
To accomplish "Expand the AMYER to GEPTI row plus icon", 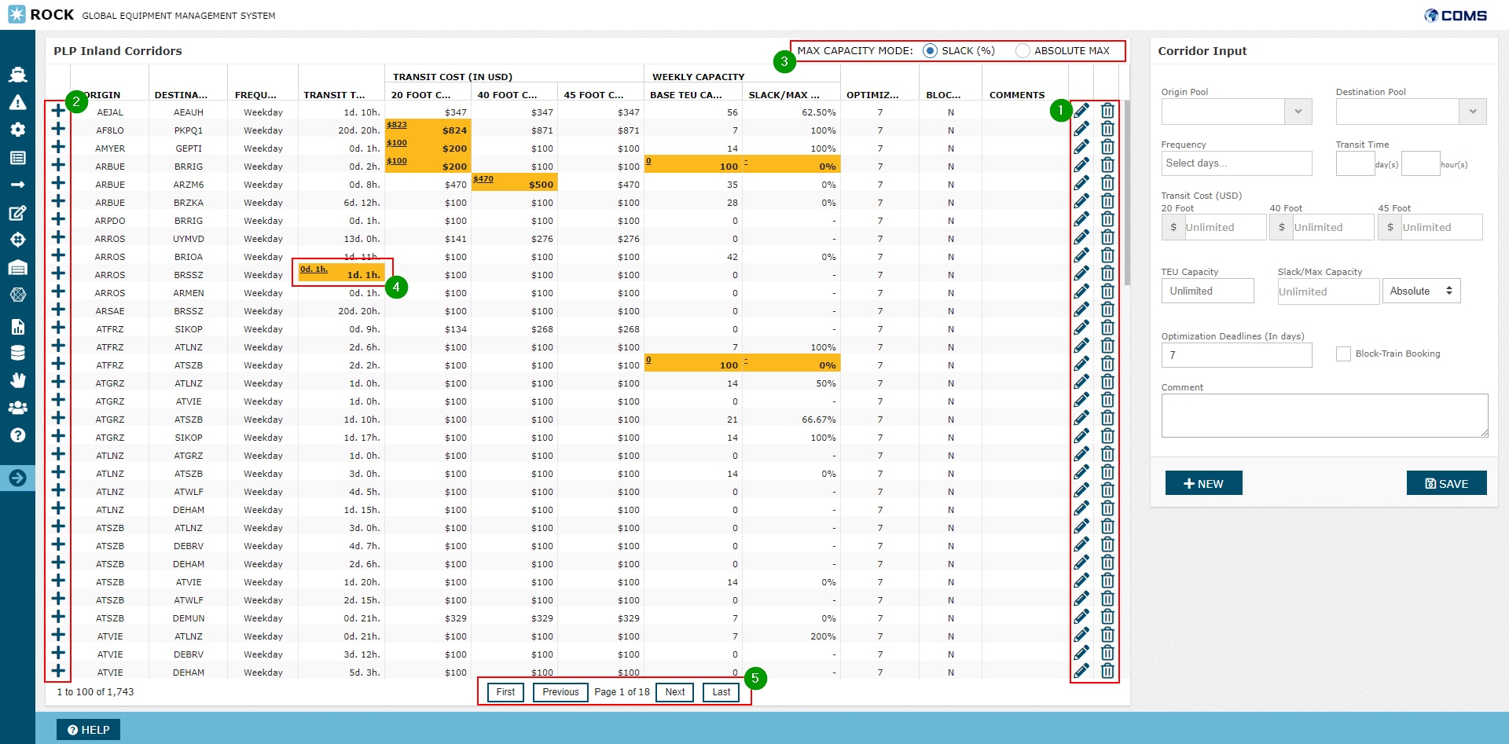I will point(58,148).
